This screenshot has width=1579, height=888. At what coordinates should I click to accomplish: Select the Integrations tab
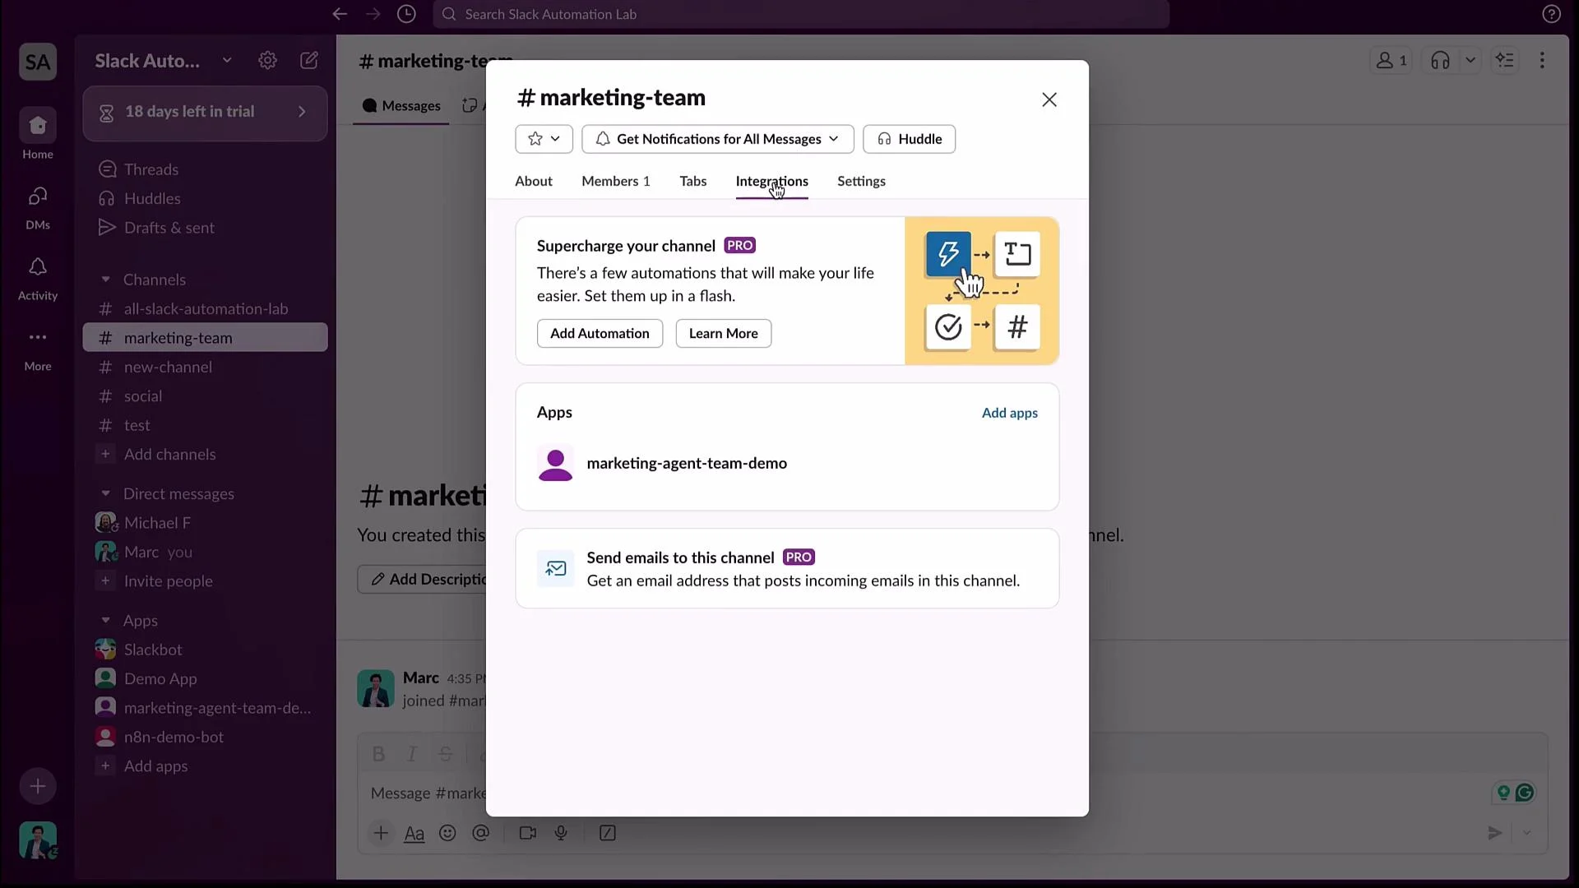click(771, 181)
